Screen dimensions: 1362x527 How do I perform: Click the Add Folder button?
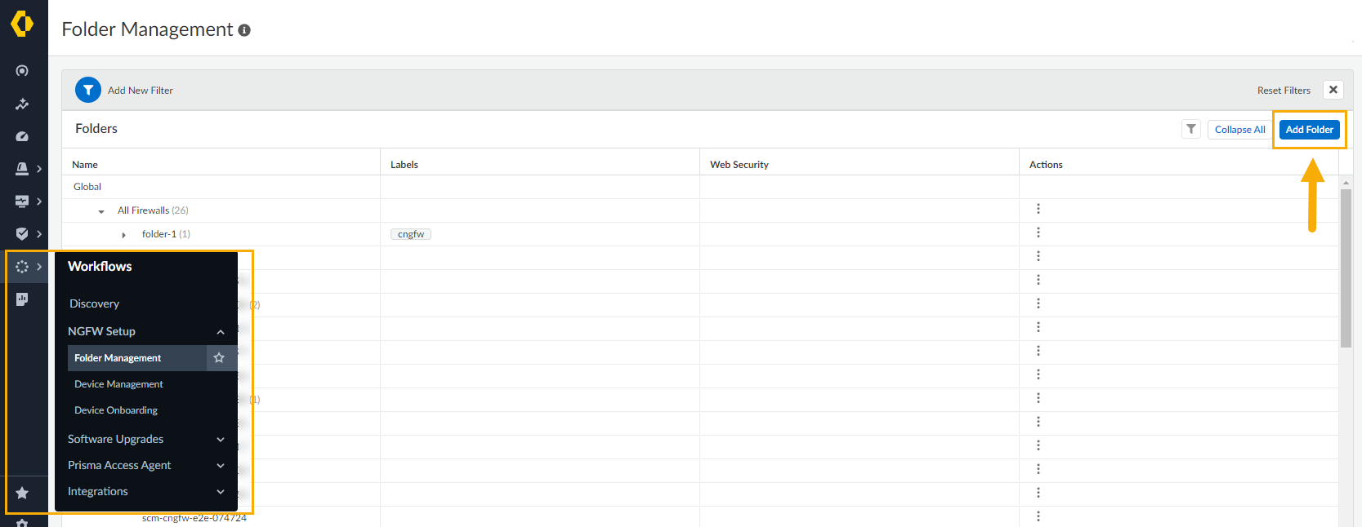tap(1309, 129)
